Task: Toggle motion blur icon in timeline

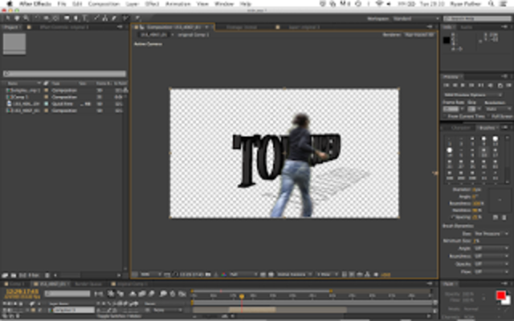Action: (152, 294)
